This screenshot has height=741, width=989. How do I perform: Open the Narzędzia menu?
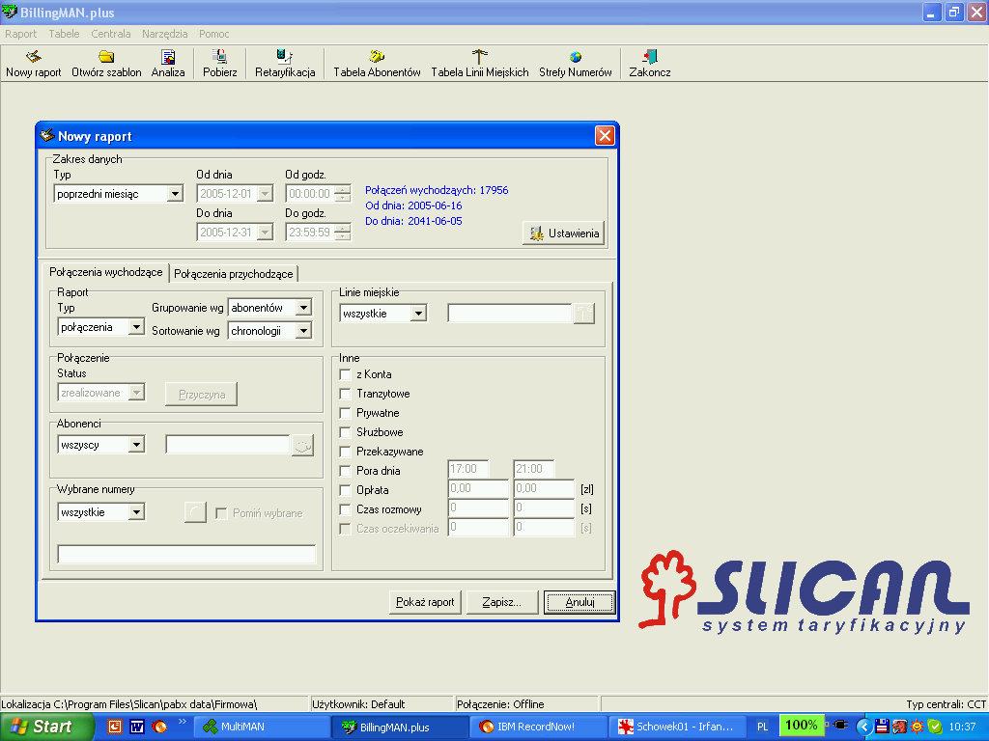point(164,34)
